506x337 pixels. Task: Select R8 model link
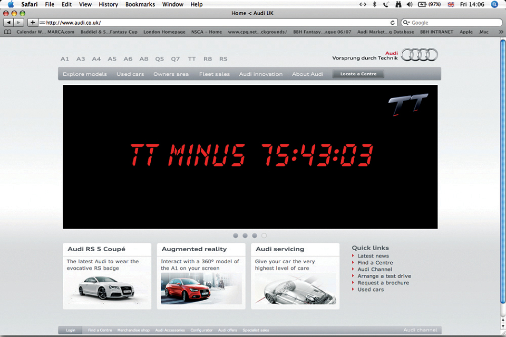pos(208,58)
